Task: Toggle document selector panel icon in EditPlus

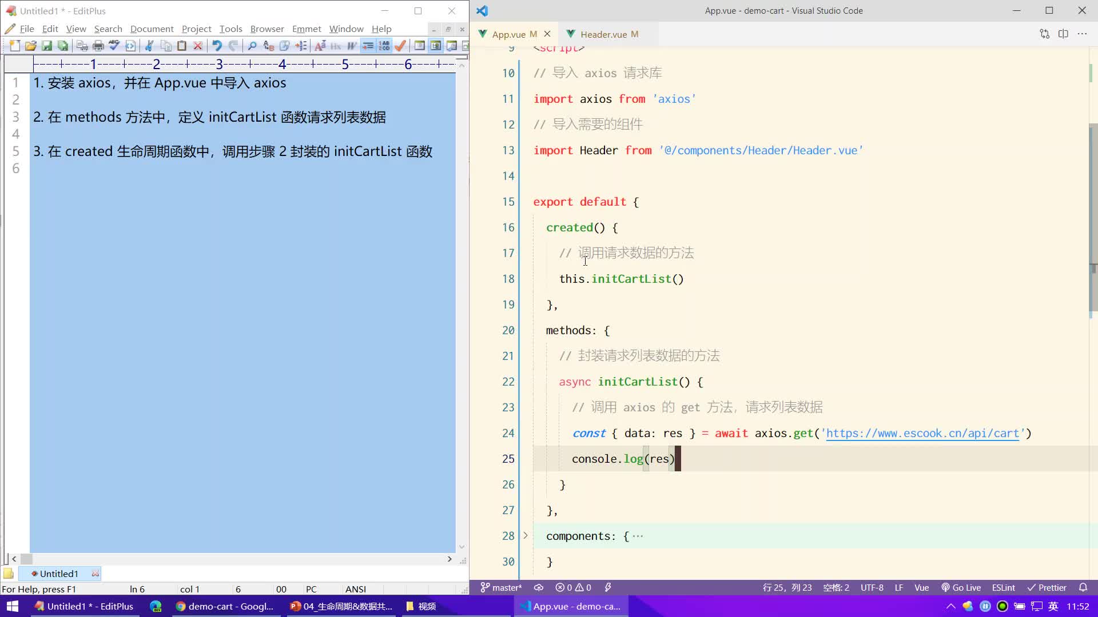Action: coord(436,46)
